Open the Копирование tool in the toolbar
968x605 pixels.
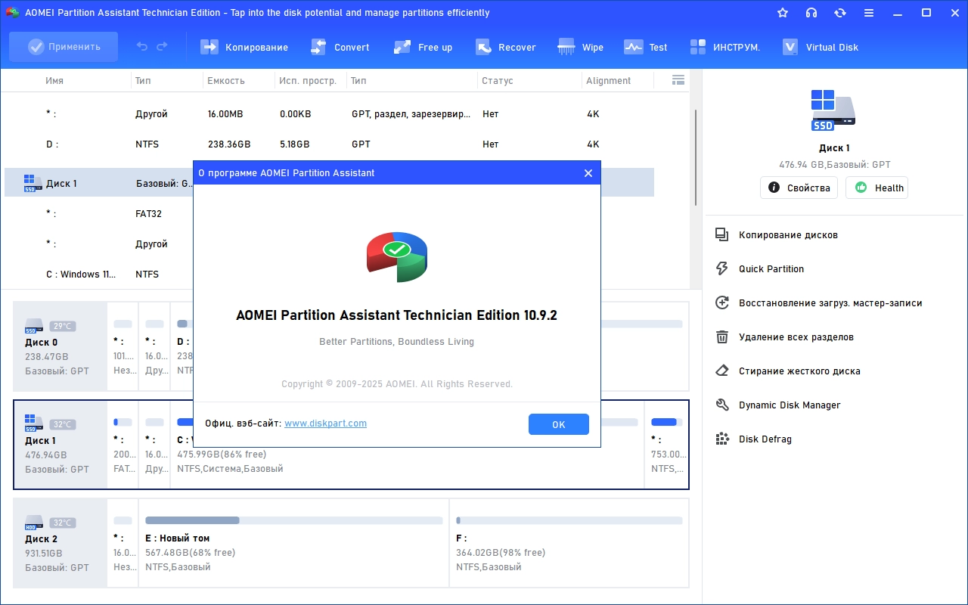(x=244, y=47)
